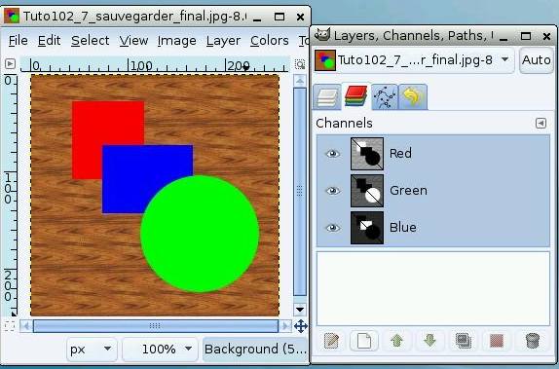Lower the channel with down arrow
The image size is (559, 369).
(x=430, y=341)
